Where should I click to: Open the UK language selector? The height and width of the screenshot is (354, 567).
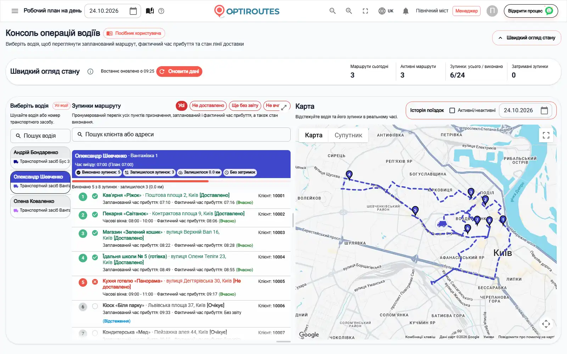386,11
